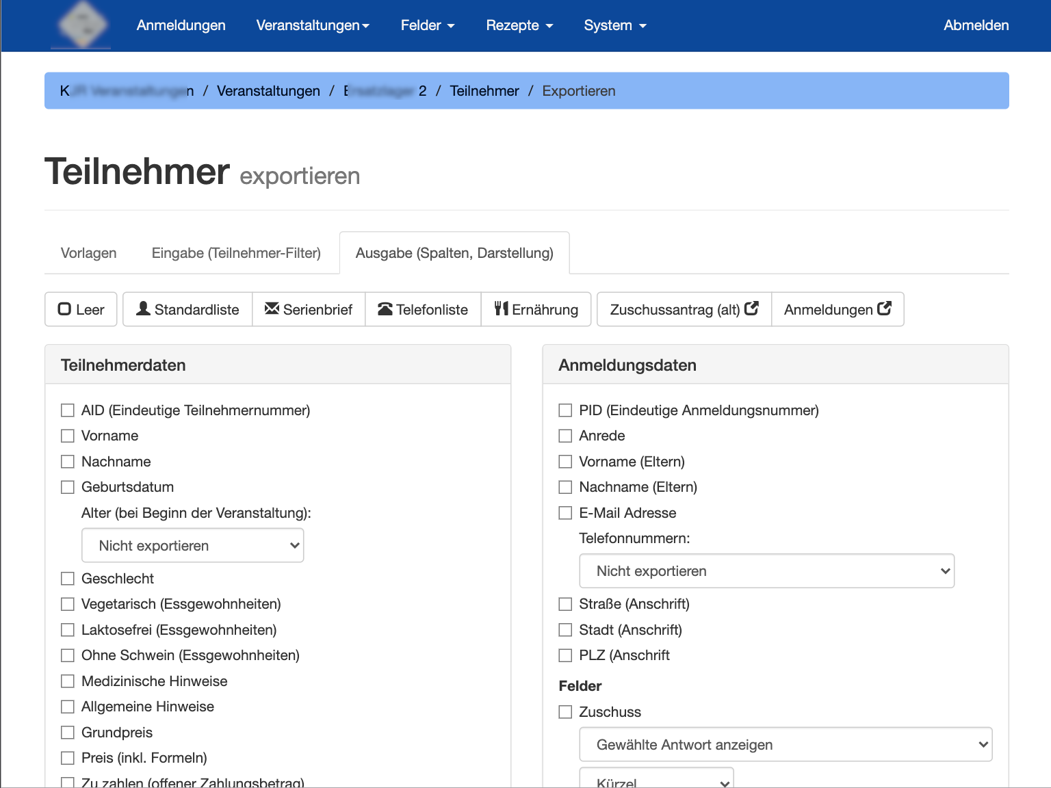Image resolution: width=1051 pixels, height=788 pixels.
Task: Choose the person icon on Standardliste
Action: point(143,308)
